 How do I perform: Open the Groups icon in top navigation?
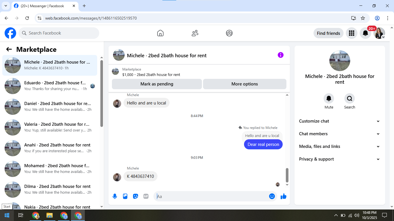pos(229,33)
